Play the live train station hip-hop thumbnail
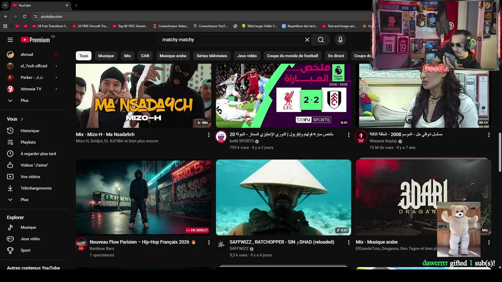This screenshot has height=282, width=502. (144, 197)
